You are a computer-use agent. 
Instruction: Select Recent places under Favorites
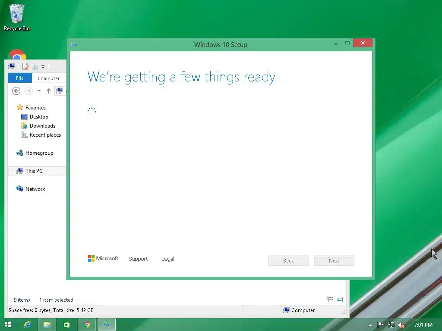pos(41,135)
